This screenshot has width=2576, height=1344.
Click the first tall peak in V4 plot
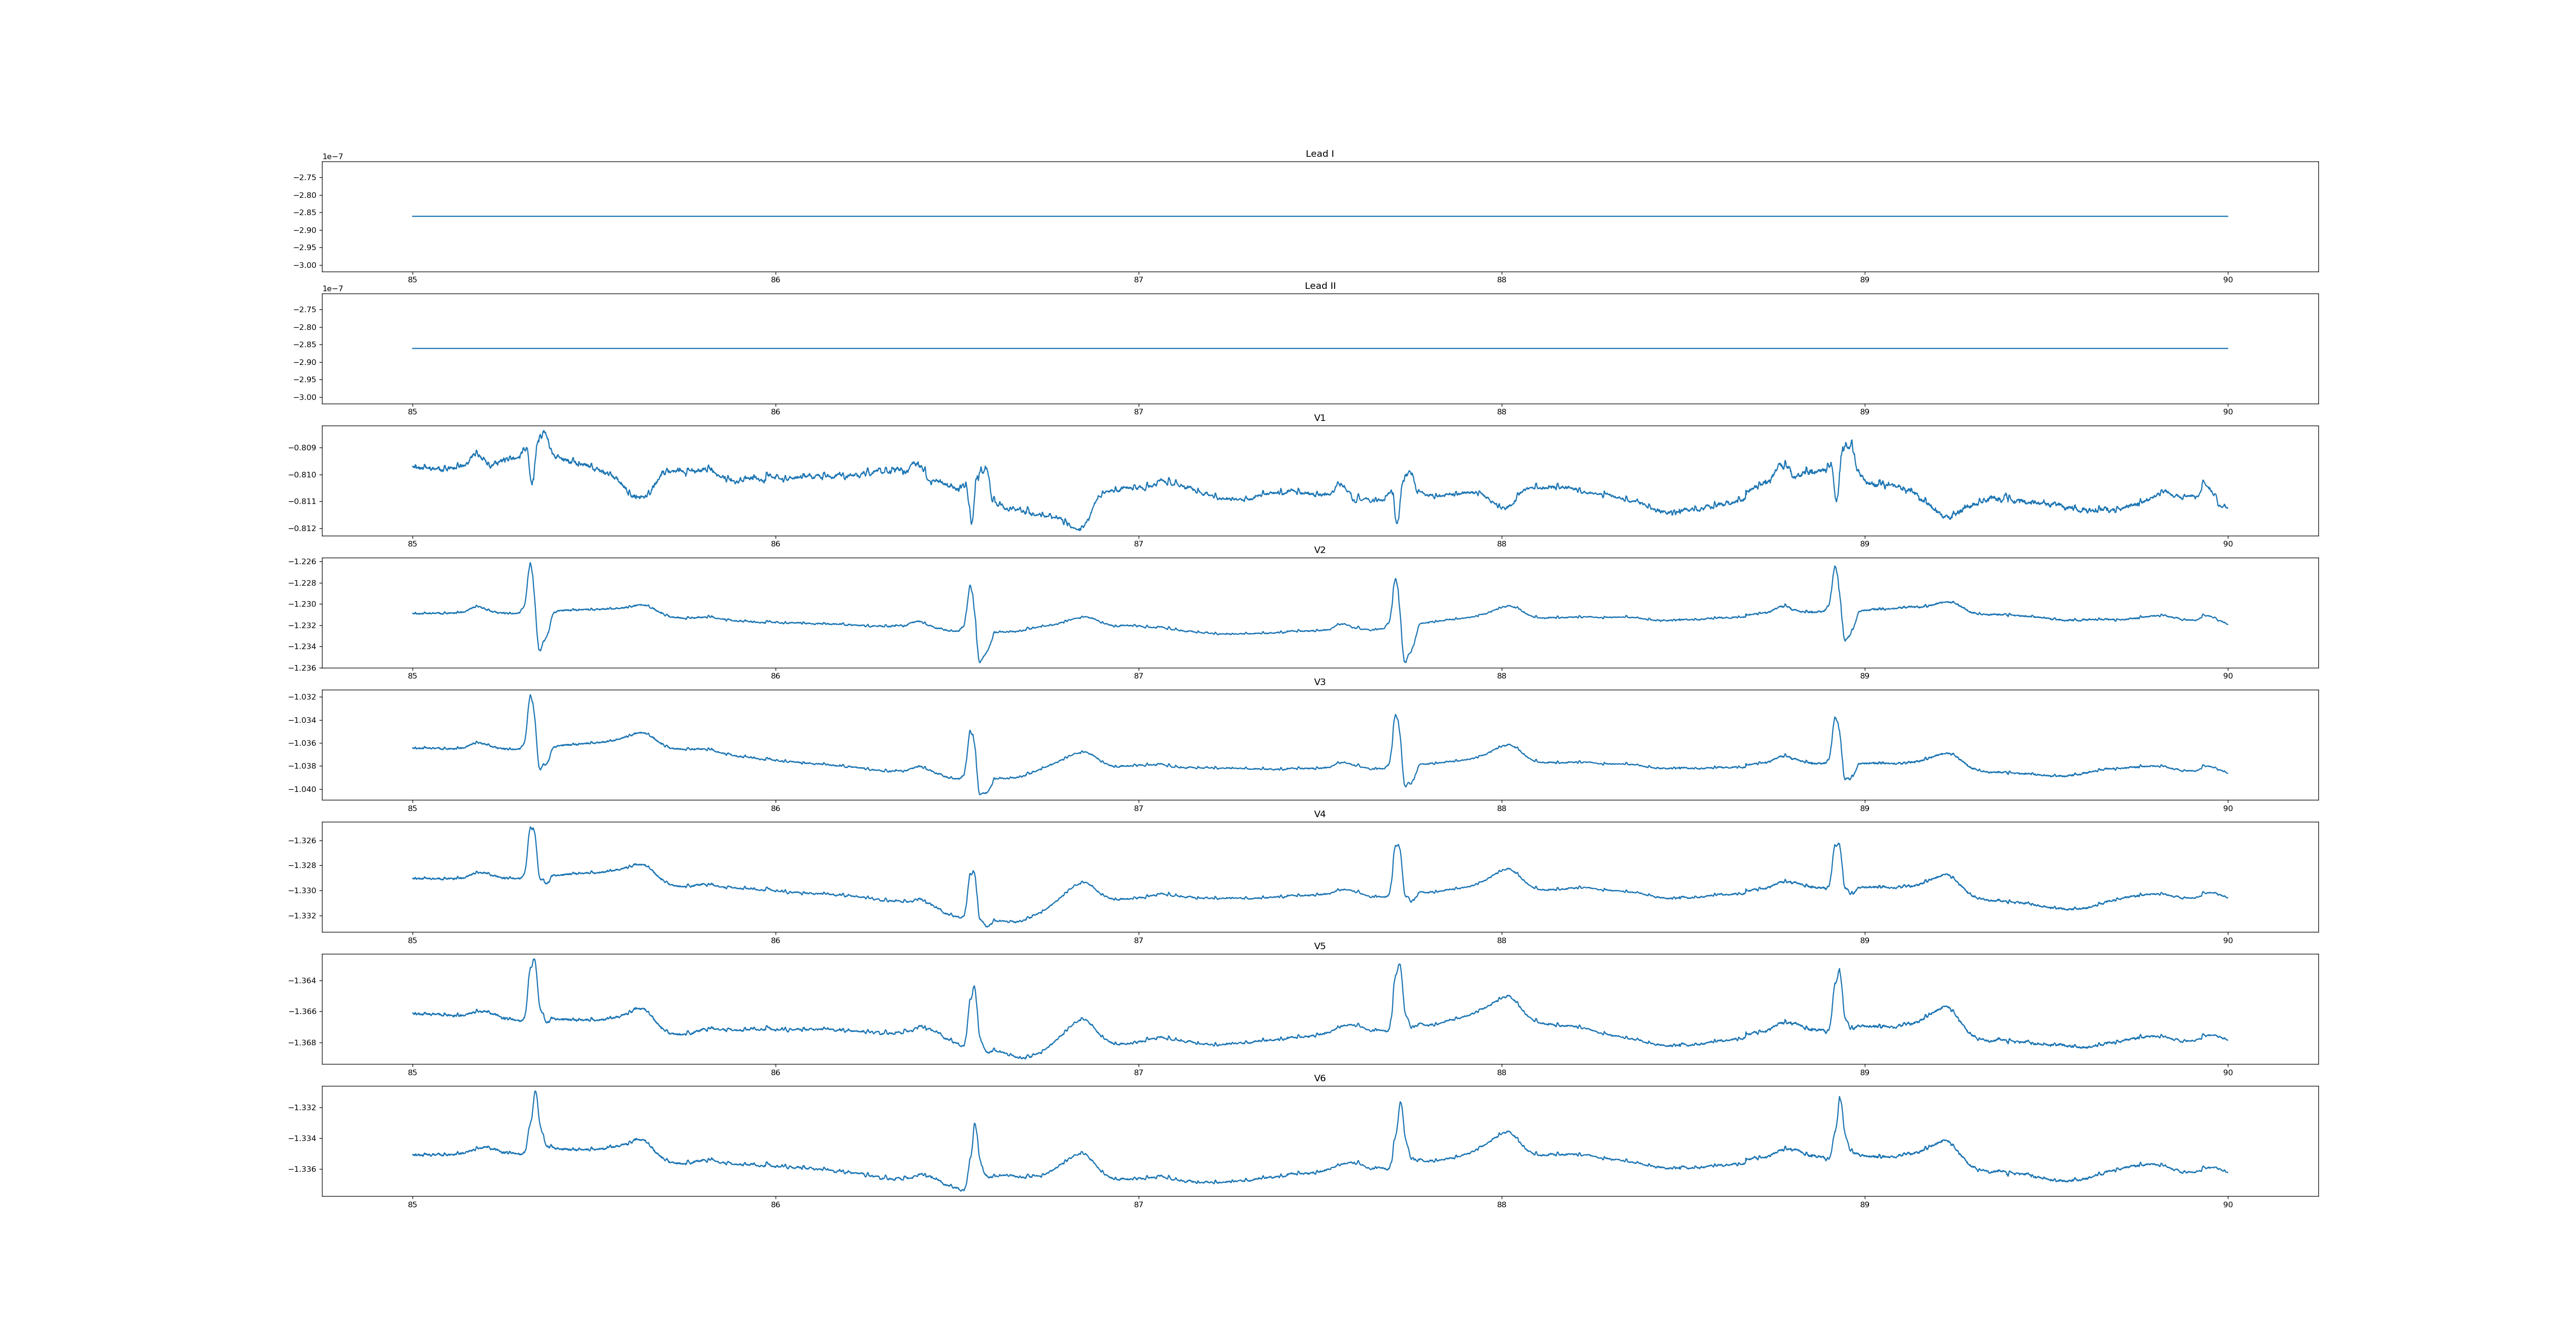click(x=531, y=829)
